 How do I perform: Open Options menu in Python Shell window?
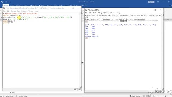tap(106, 13)
